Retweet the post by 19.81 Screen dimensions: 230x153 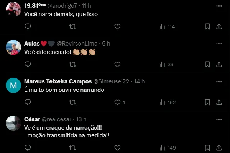pyautogui.click(x=72, y=26)
